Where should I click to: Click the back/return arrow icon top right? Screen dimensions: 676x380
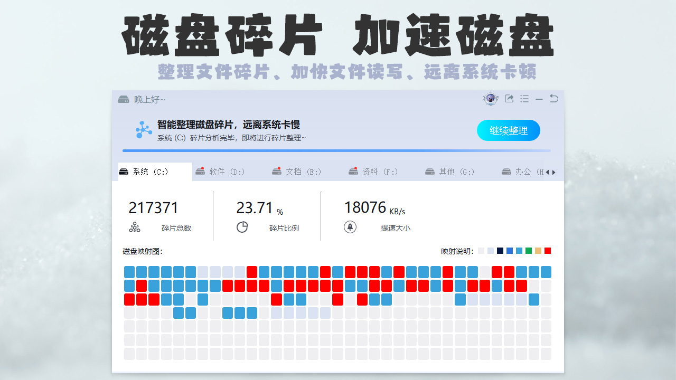[x=553, y=99]
